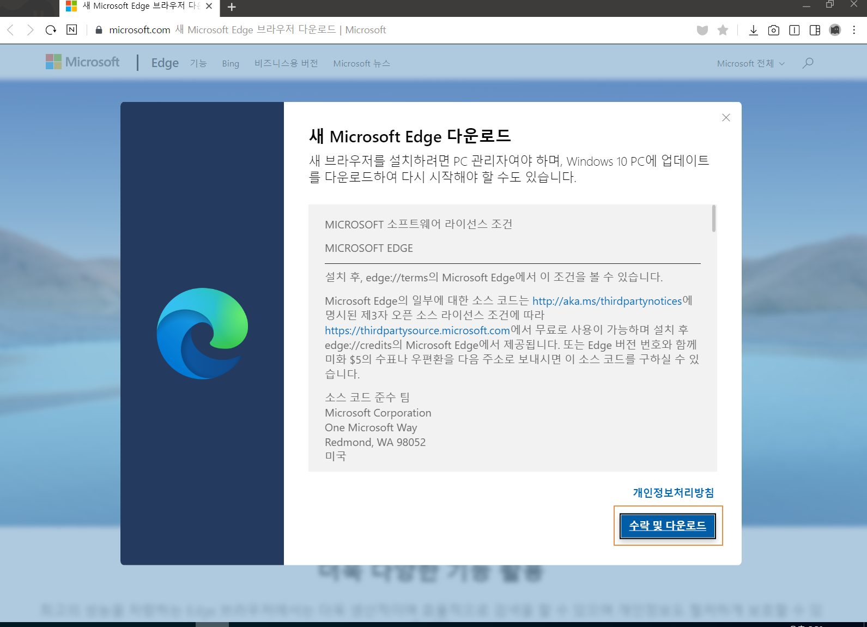Open a new tab with the plus button
The width and height of the screenshot is (867, 627).
tap(232, 7)
